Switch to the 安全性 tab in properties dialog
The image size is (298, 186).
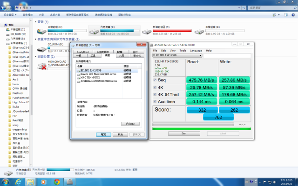(x=137, y=56)
